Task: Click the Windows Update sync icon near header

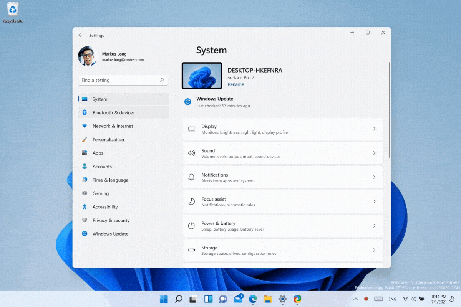Action: pyautogui.click(x=188, y=102)
